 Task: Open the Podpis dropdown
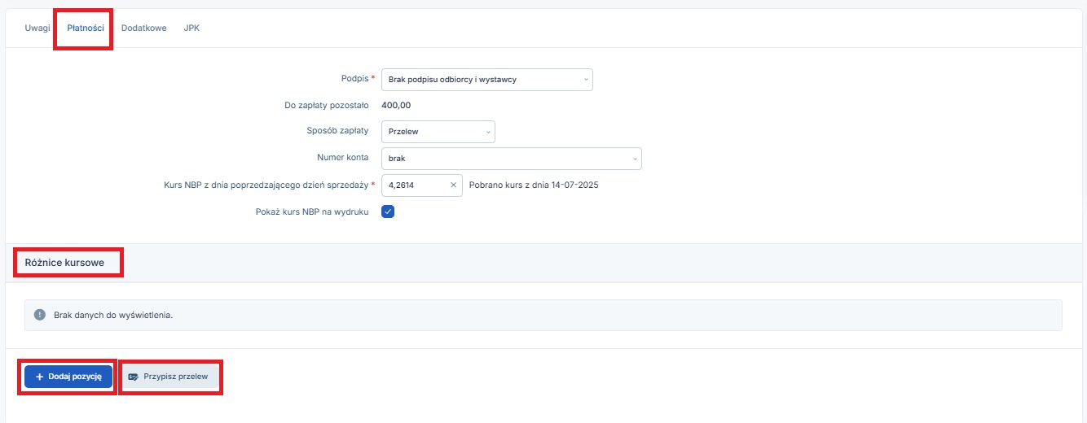tap(487, 80)
